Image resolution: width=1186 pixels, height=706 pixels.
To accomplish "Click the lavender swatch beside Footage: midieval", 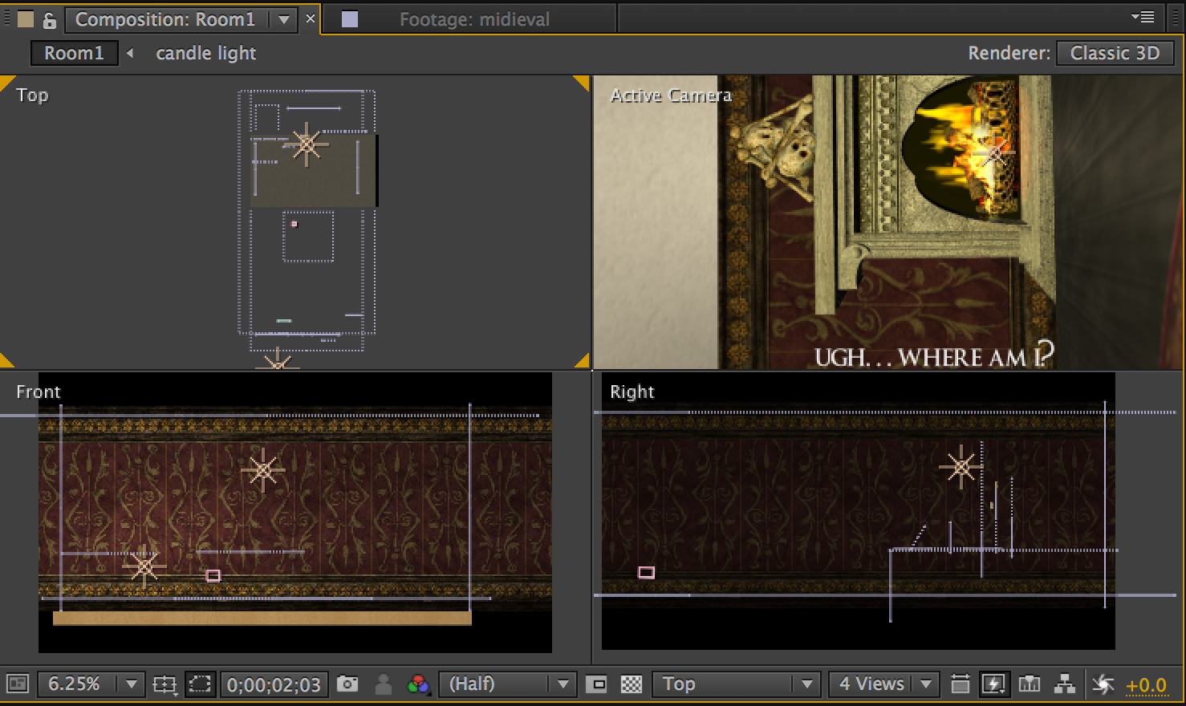I will [x=350, y=19].
